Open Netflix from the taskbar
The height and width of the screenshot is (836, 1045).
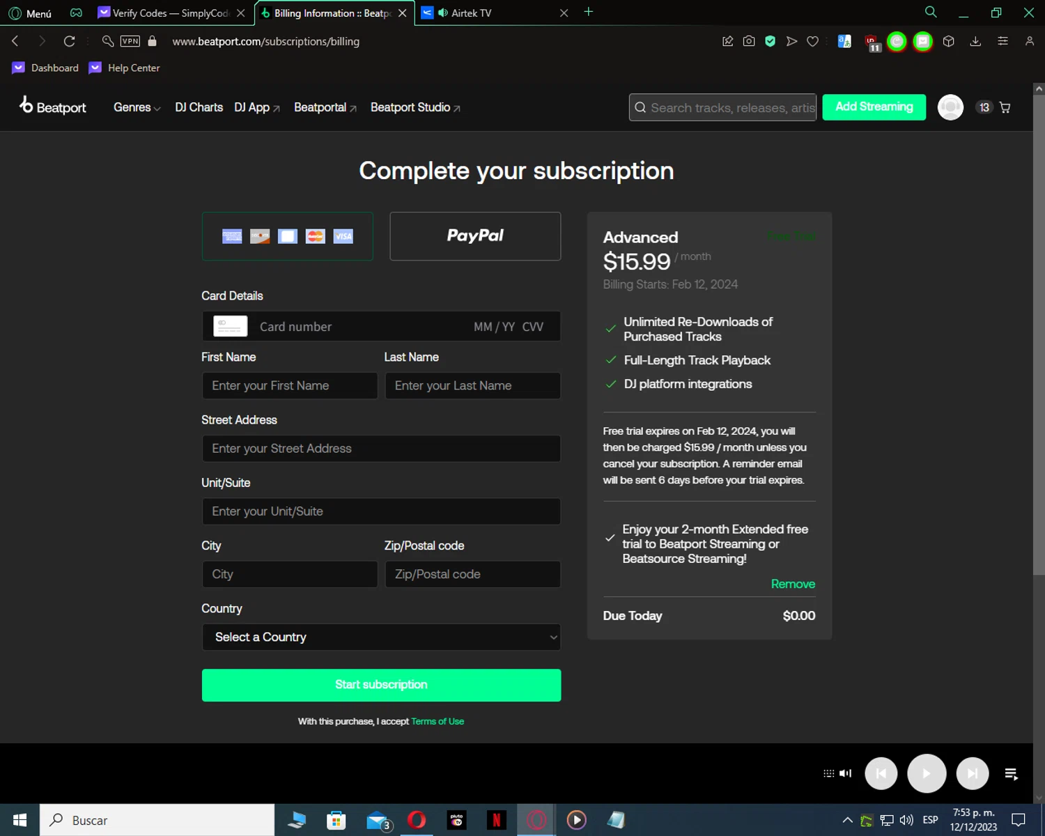(497, 820)
